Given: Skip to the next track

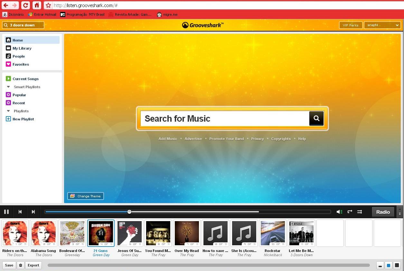Looking at the screenshot, I should [x=33, y=212].
